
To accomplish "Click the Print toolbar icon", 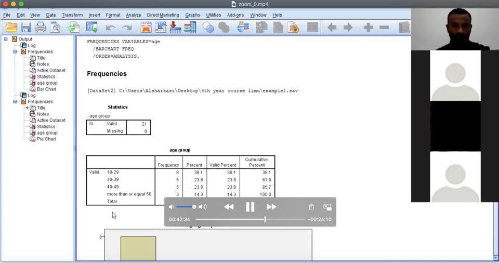I will coord(40,28).
